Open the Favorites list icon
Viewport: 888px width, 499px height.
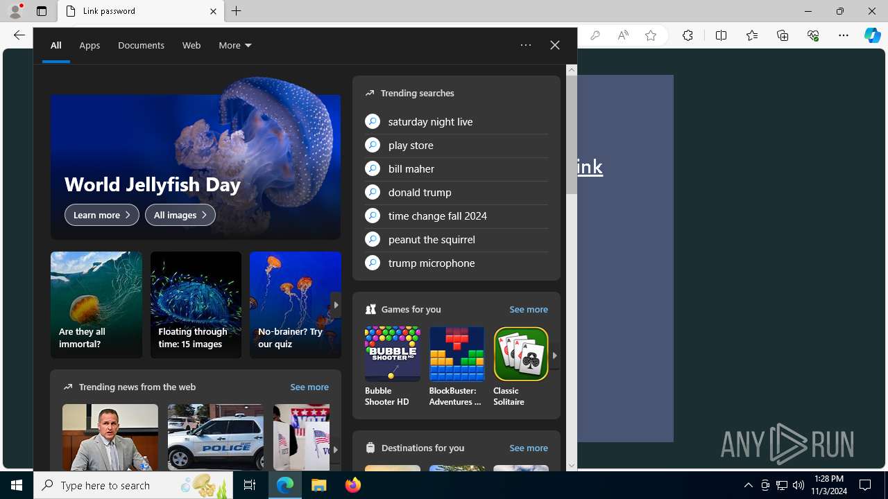click(x=752, y=35)
